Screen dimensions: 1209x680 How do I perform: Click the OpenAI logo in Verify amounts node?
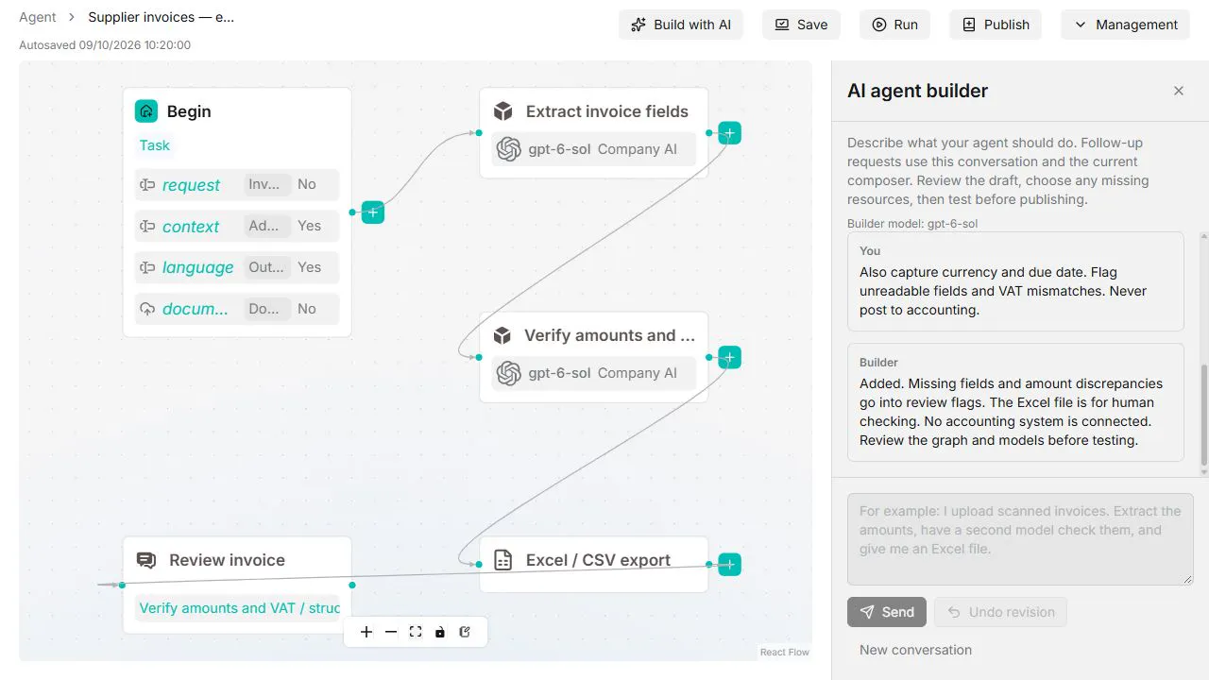[509, 373]
